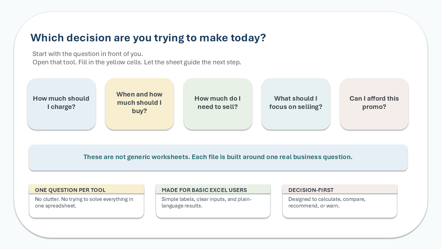Select the 'DECISION-FIRST' header bar
The height and width of the screenshot is (249, 442).
click(x=340, y=189)
